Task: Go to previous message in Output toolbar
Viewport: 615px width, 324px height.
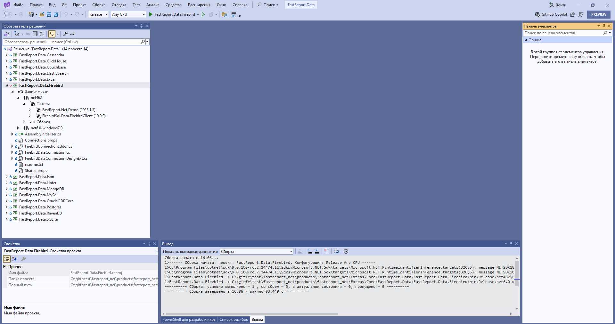Action: point(310,251)
